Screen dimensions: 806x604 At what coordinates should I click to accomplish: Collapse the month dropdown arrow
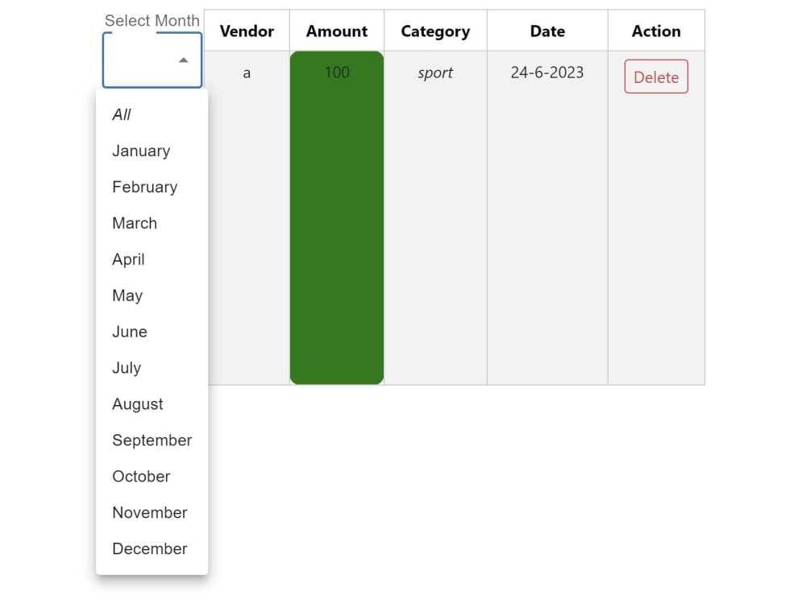(183, 60)
